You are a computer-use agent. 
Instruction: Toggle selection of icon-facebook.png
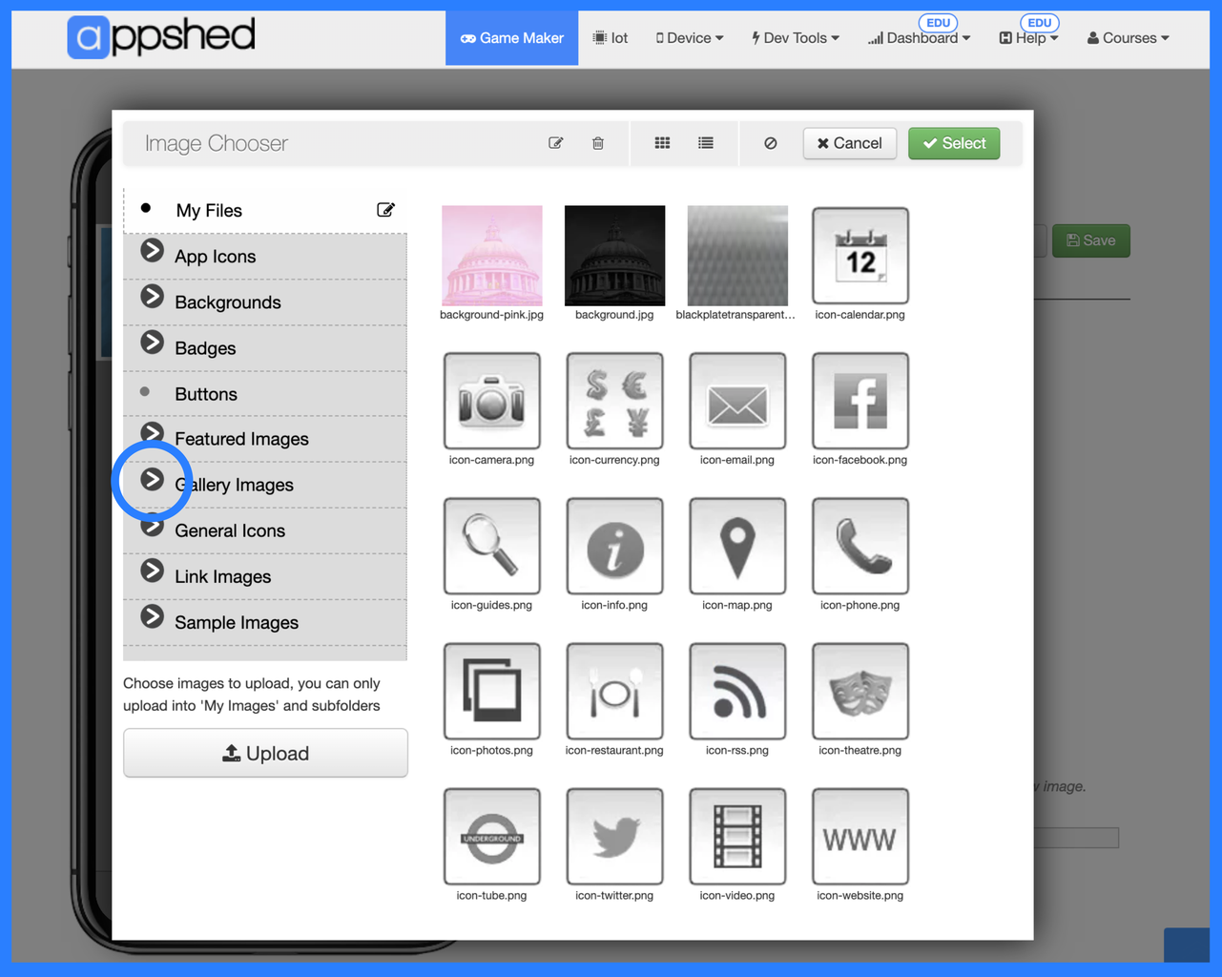point(860,401)
